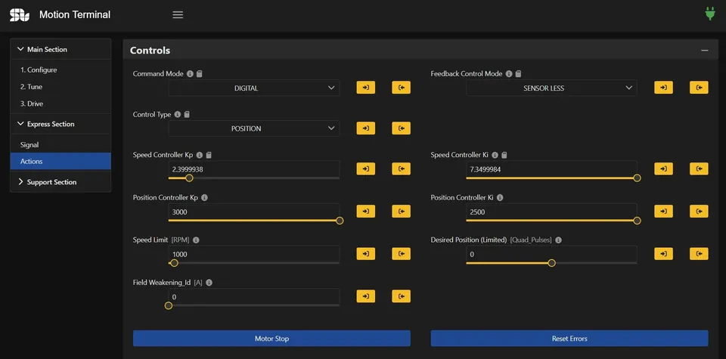Open the hamburger menu in the header
The image size is (726, 359).
pyautogui.click(x=178, y=15)
